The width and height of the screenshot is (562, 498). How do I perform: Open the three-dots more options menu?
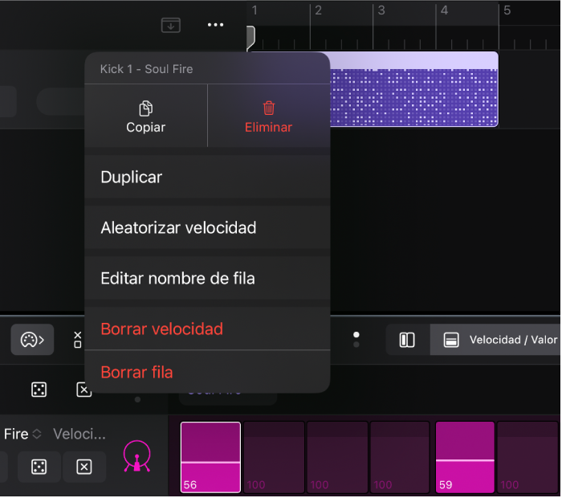[x=215, y=25]
